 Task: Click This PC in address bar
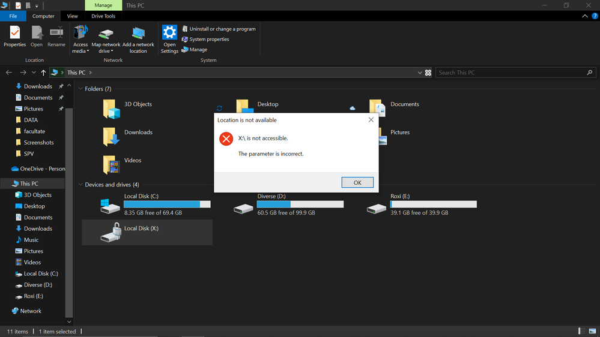point(76,72)
